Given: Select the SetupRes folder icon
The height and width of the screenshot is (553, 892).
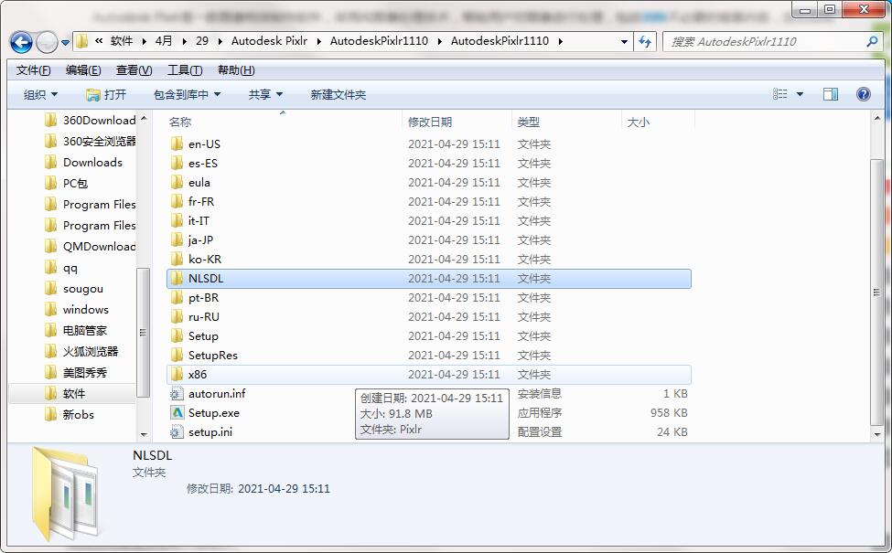Looking at the screenshot, I should tap(177, 356).
